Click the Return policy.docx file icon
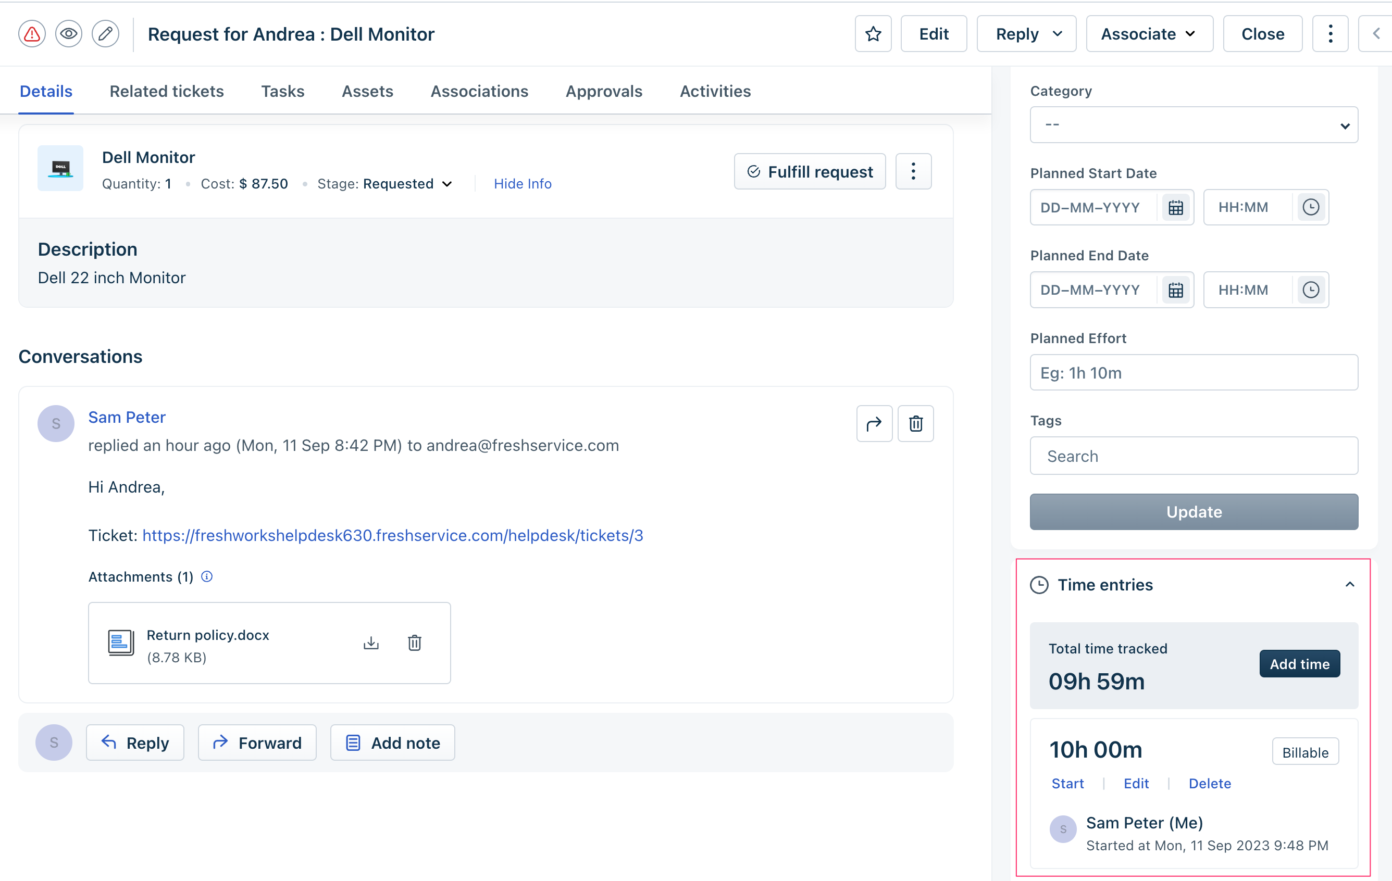 121,643
